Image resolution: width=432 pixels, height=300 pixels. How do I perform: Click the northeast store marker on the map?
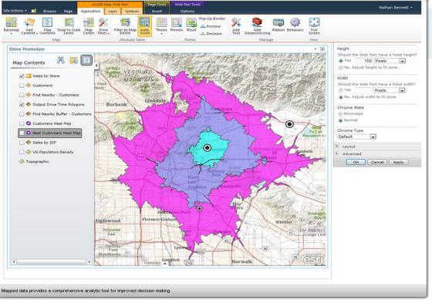point(289,124)
